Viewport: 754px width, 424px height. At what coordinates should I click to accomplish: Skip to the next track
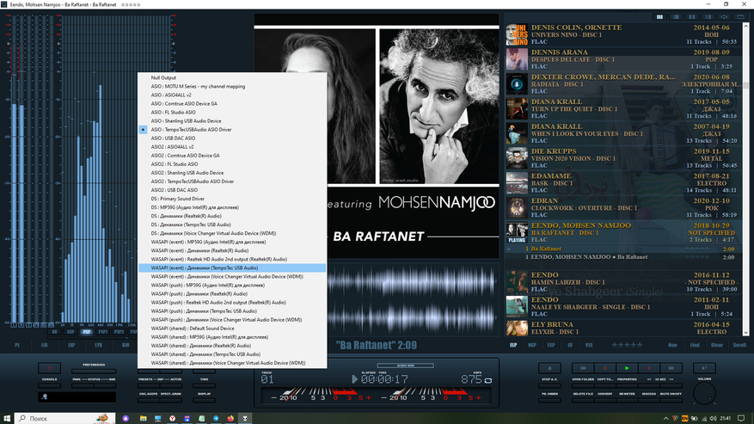671,368
